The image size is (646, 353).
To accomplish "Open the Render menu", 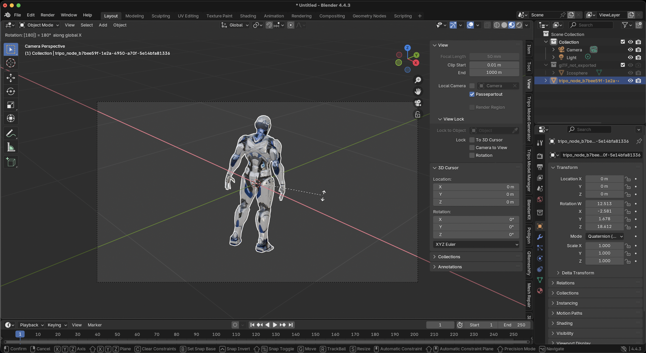I will coord(47,15).
